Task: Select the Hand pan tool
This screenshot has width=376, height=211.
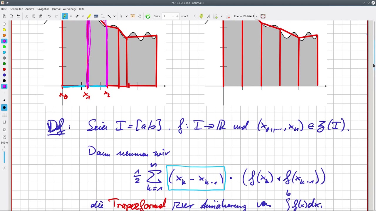Action: click(x=140, y=16)
